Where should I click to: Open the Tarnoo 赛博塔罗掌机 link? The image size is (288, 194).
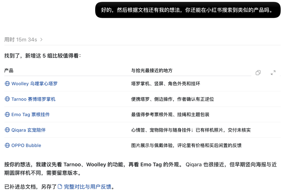pos(33,99)
